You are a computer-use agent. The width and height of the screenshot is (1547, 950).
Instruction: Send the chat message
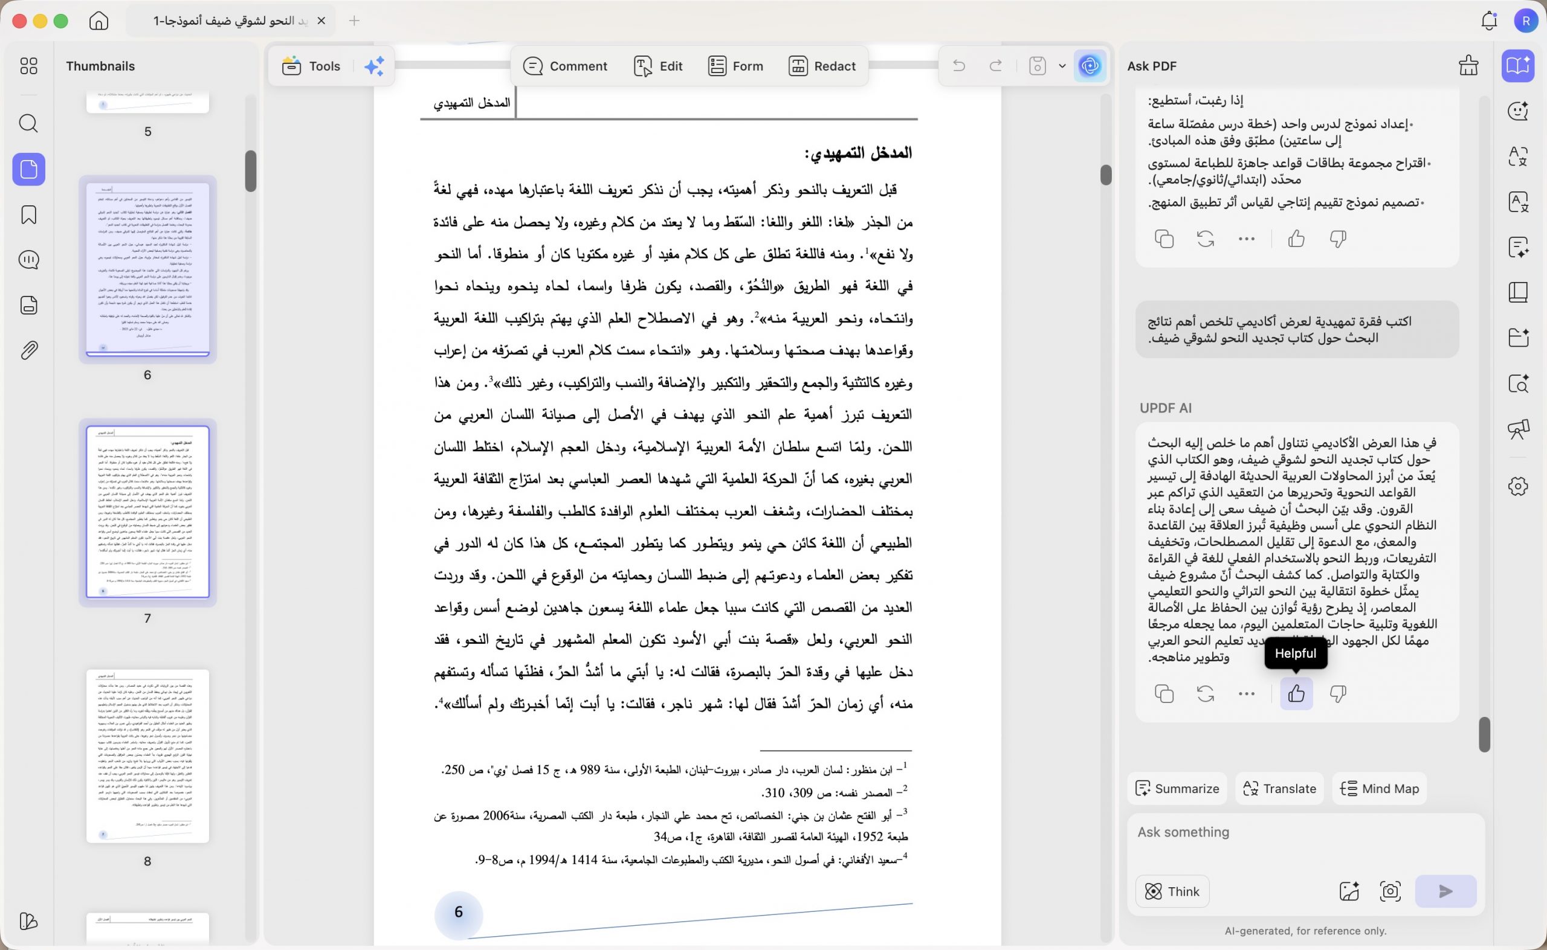(x=1446, y=891)
